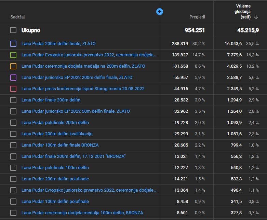Open Lana Pudar 100m delfin finale BRONZA
This screenshot has height=220, width=267.
[x=60, y=145]
